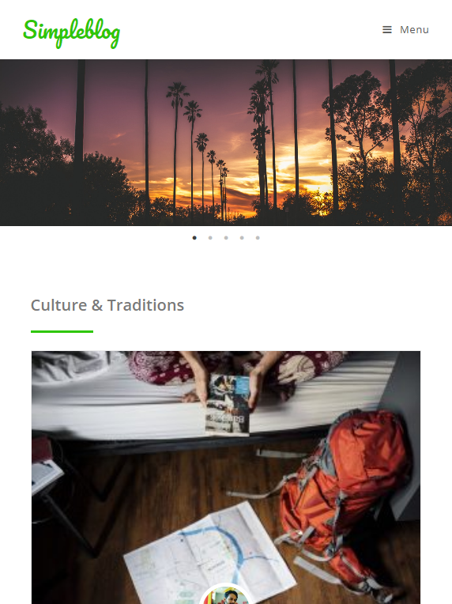Select the last slider pagination dot
452x604 pixels.
click(258, 238)
